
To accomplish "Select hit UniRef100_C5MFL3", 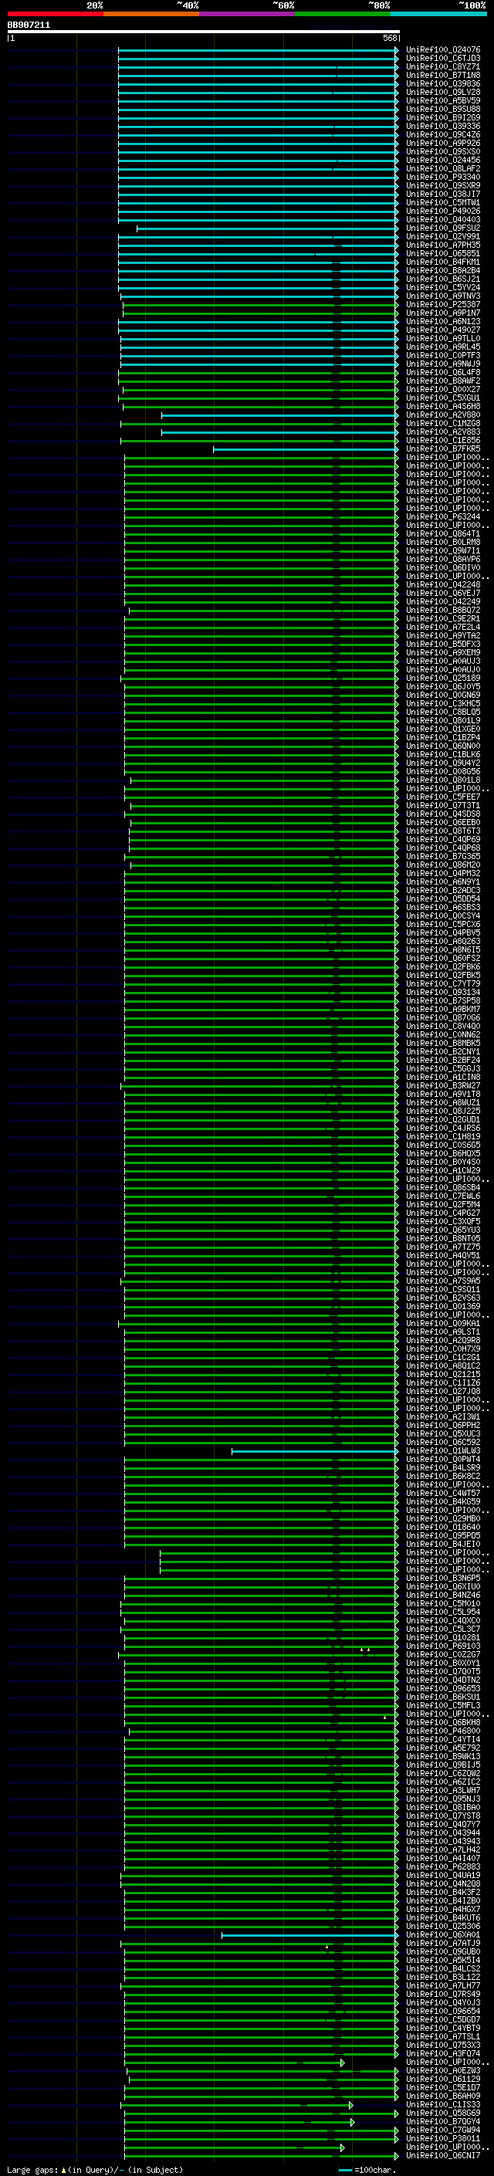I will [x=443, y=1705].
